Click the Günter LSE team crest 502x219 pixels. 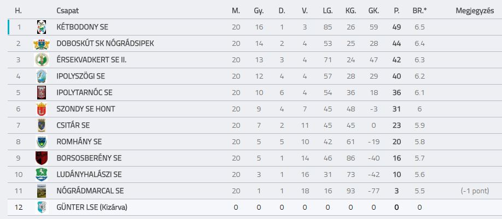click(42, 207)
